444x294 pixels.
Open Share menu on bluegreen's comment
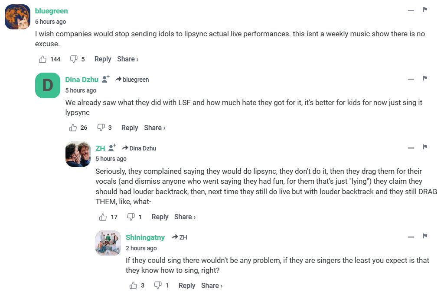(x=128, y=59)
